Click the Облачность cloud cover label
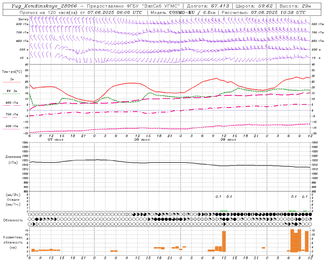Image resolution: width=325 pixels, height=260 pixels. (x=13, y=220)
